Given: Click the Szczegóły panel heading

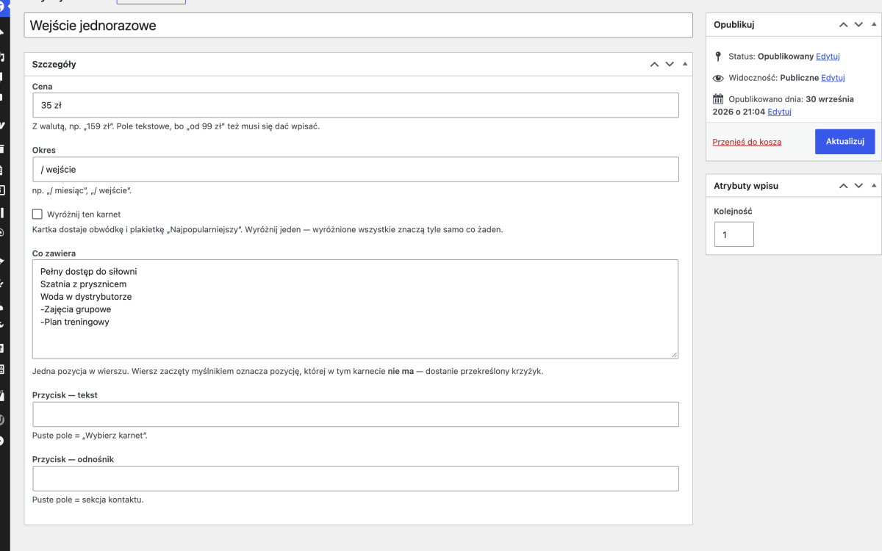Looking at the screenshot, I should (54, 65).
